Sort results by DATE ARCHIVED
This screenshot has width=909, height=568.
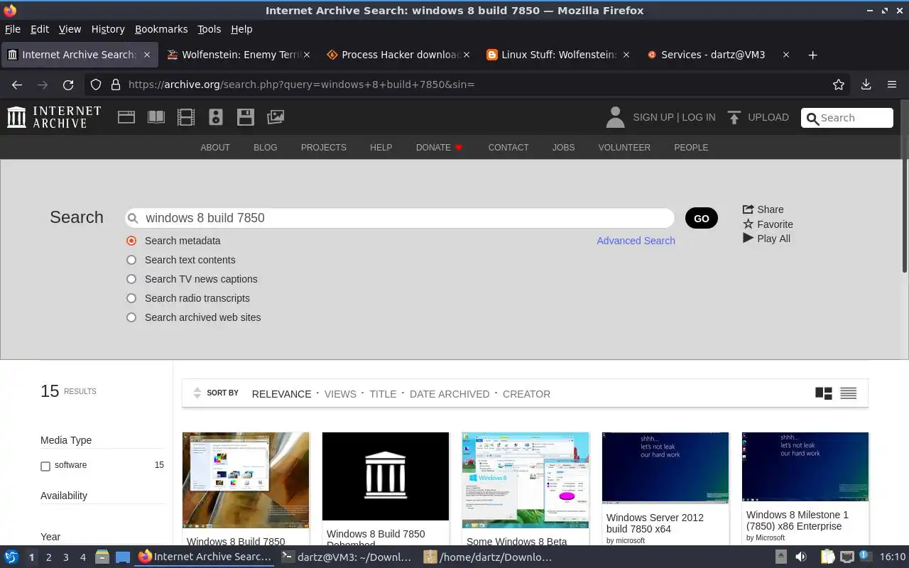[x=450, y=394]
